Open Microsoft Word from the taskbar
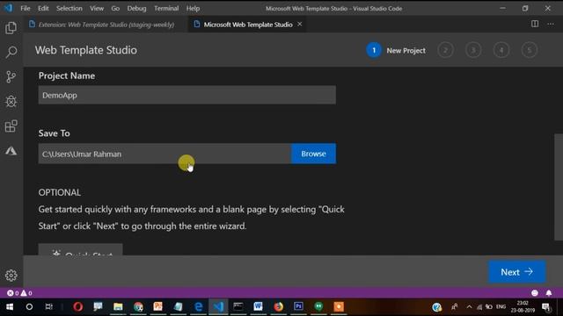563x316 pixels. point(258,306)
